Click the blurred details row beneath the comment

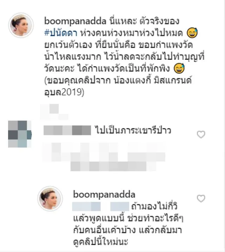pyautogui.click(x=104, y=156)
